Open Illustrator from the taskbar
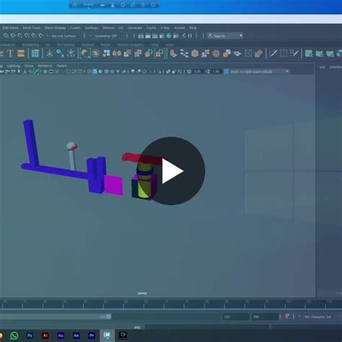The height and width of the screenshot is (342, 342). (45, 336)
